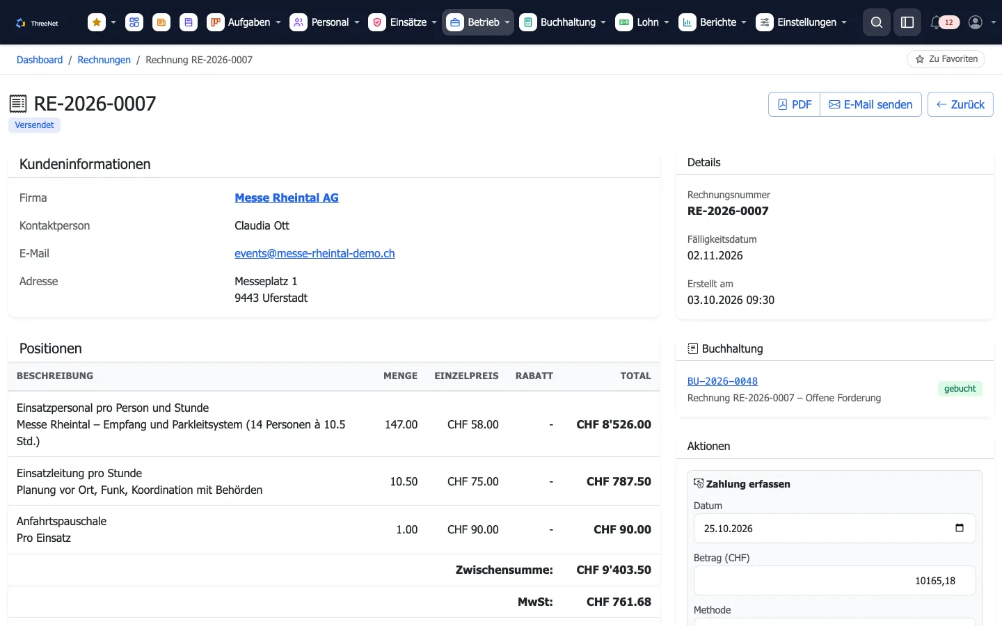Download invoice via PDF button
The height and width of the screenshot is (626, 1002).
(x=795, y=104)
